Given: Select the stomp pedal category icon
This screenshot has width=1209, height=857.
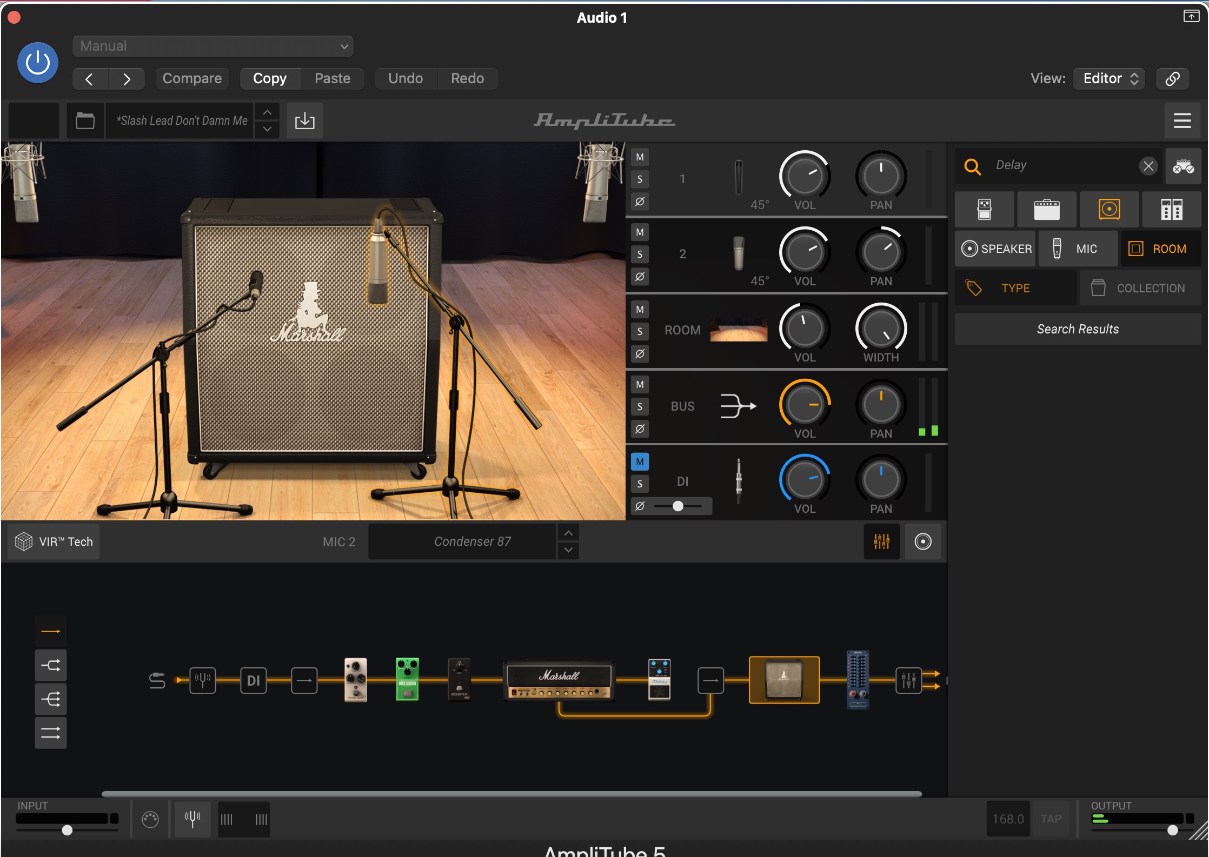Looking at the screenshot, I should pyautogui.click(x=985, y=210).
